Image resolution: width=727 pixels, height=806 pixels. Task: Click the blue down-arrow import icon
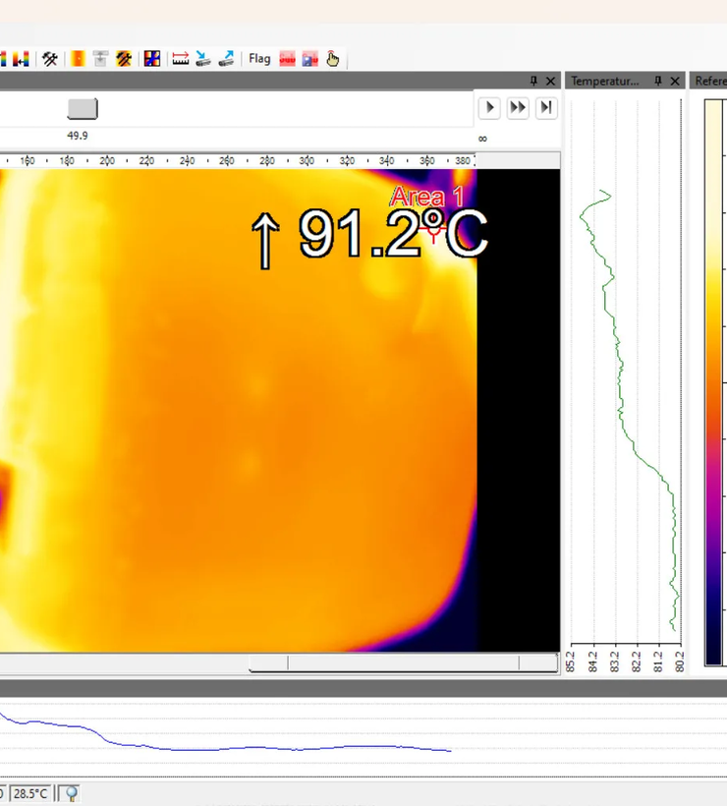[203, 59]
